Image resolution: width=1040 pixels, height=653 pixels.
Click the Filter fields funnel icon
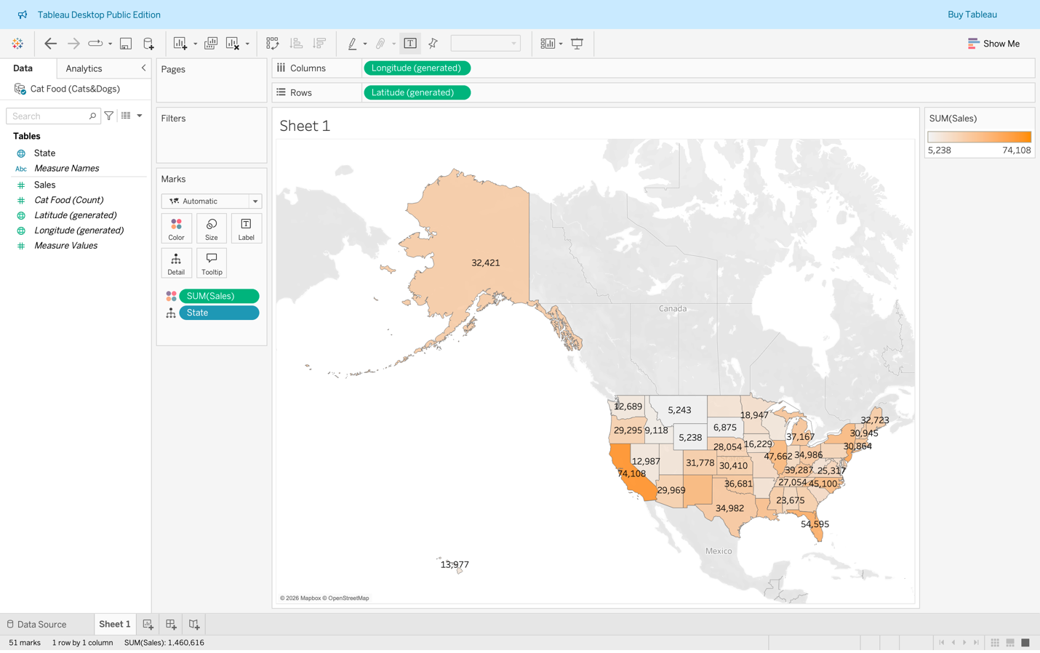(x=109, y=116)
